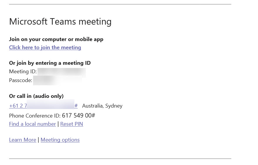Image resolution: width=258 pixels, height=165 pixels.
Task: Select the 'Passcode:' label
Action: click(20, 80)
